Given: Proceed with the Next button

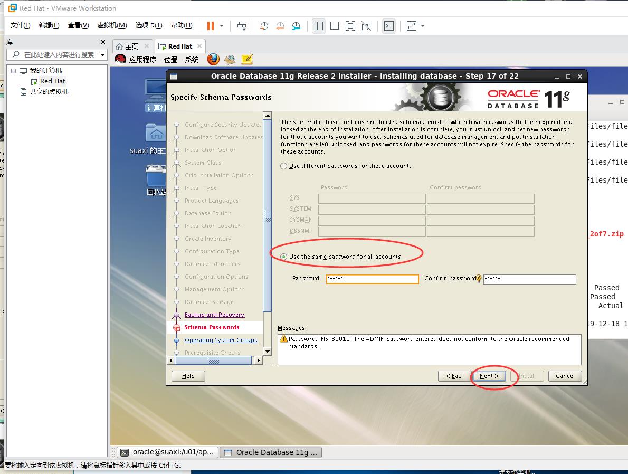Looking at the screenshot, I should pyautogui.click(x=489, y=376).
